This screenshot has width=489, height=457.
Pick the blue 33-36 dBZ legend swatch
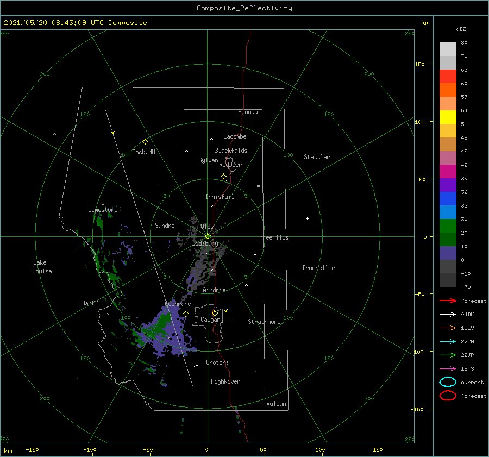point(448,198)
